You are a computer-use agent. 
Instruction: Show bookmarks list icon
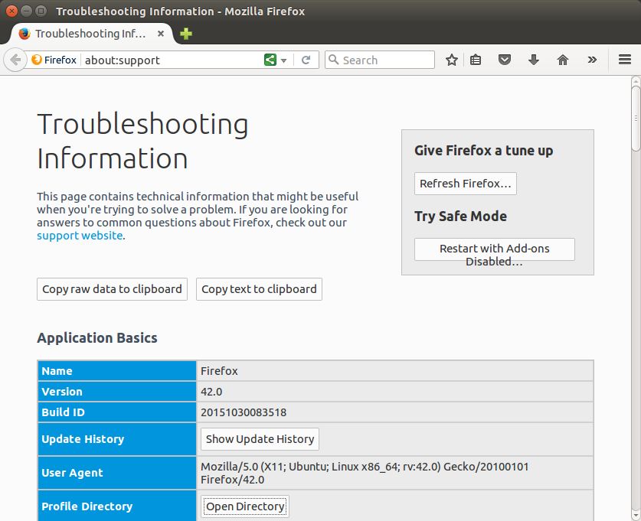click(x=476, y=60)
